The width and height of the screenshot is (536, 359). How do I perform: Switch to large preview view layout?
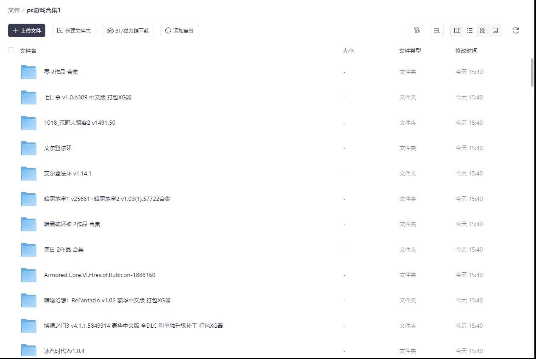point(495,30)
